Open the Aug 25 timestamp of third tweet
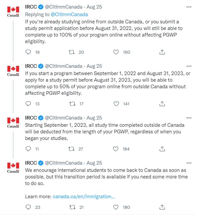Image resolution: width=197 pixels, height=215 pixels. [94, 118]
